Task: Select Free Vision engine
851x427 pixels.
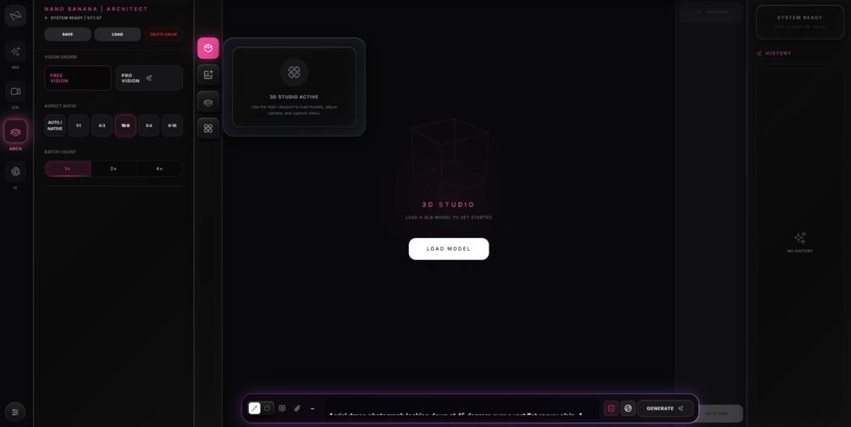Action: [x=78, y=78]
